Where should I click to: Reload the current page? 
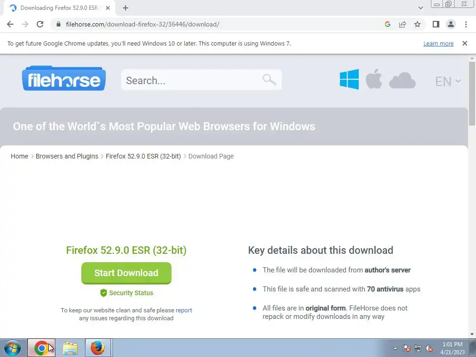40,24
